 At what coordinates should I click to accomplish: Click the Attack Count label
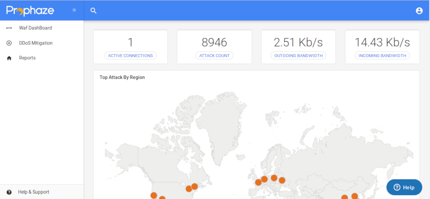[214, 55]
